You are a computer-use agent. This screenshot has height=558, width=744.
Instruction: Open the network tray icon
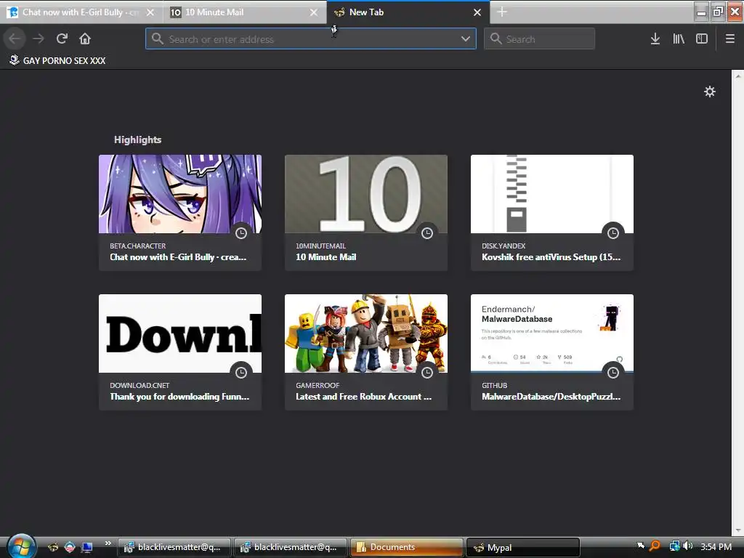[674, 546]
